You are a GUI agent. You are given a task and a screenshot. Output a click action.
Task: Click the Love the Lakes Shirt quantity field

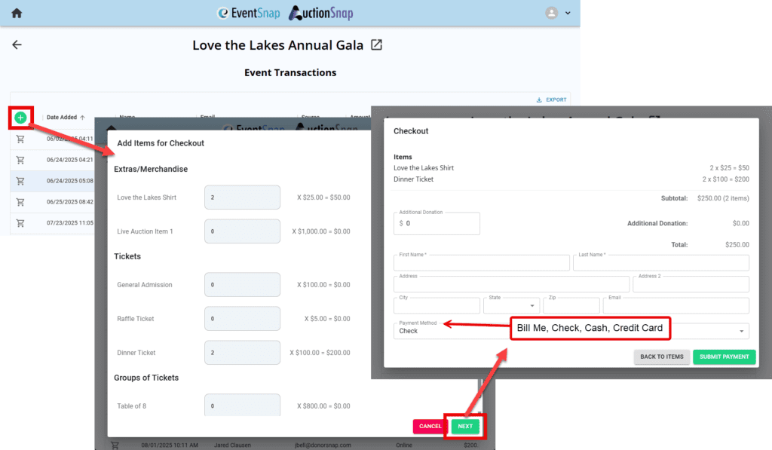tap(242, 197)
